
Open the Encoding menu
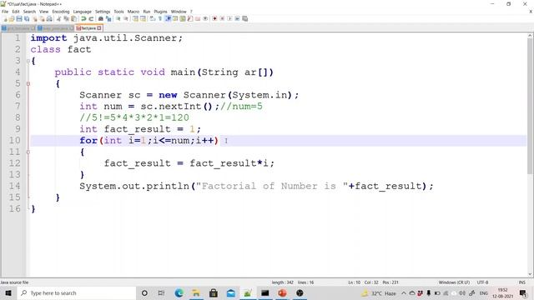(61, 12)
